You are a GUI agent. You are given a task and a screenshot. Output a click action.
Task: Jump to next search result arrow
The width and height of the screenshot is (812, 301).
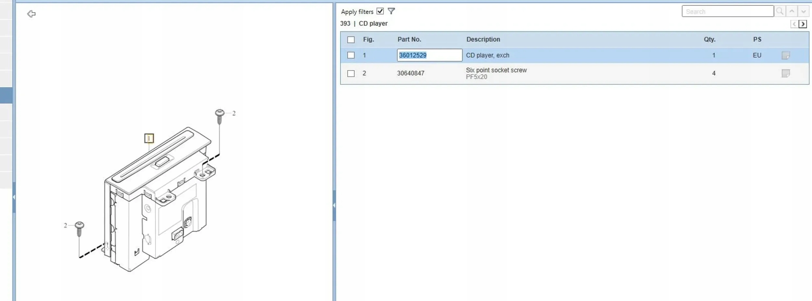[803, 11]
